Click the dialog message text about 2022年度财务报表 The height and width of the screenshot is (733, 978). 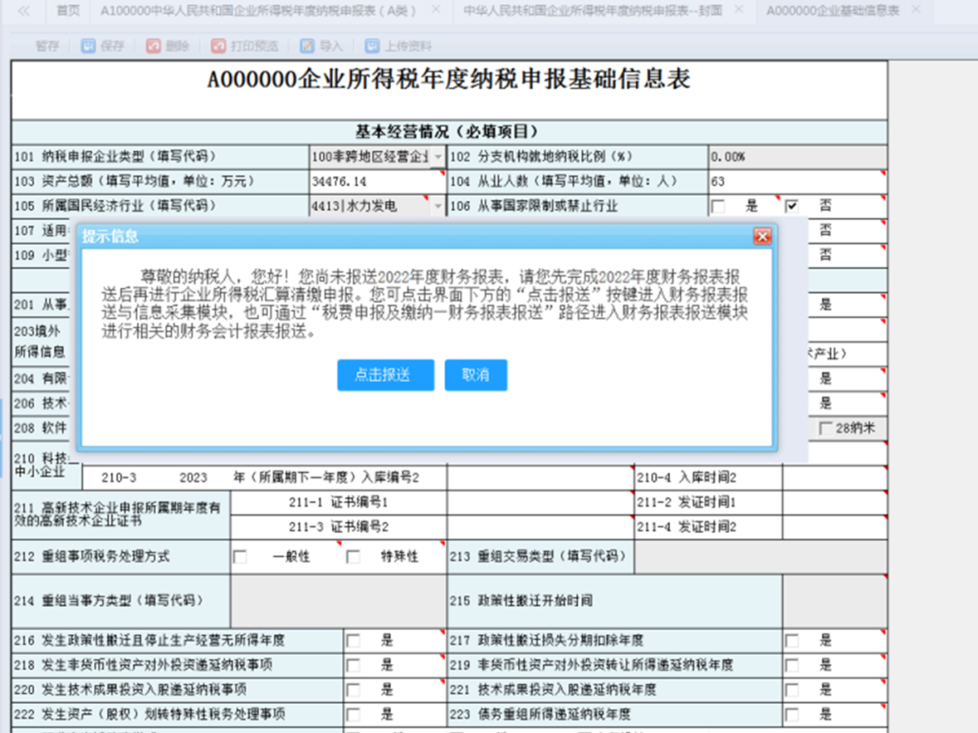click(x=425, y=304)
